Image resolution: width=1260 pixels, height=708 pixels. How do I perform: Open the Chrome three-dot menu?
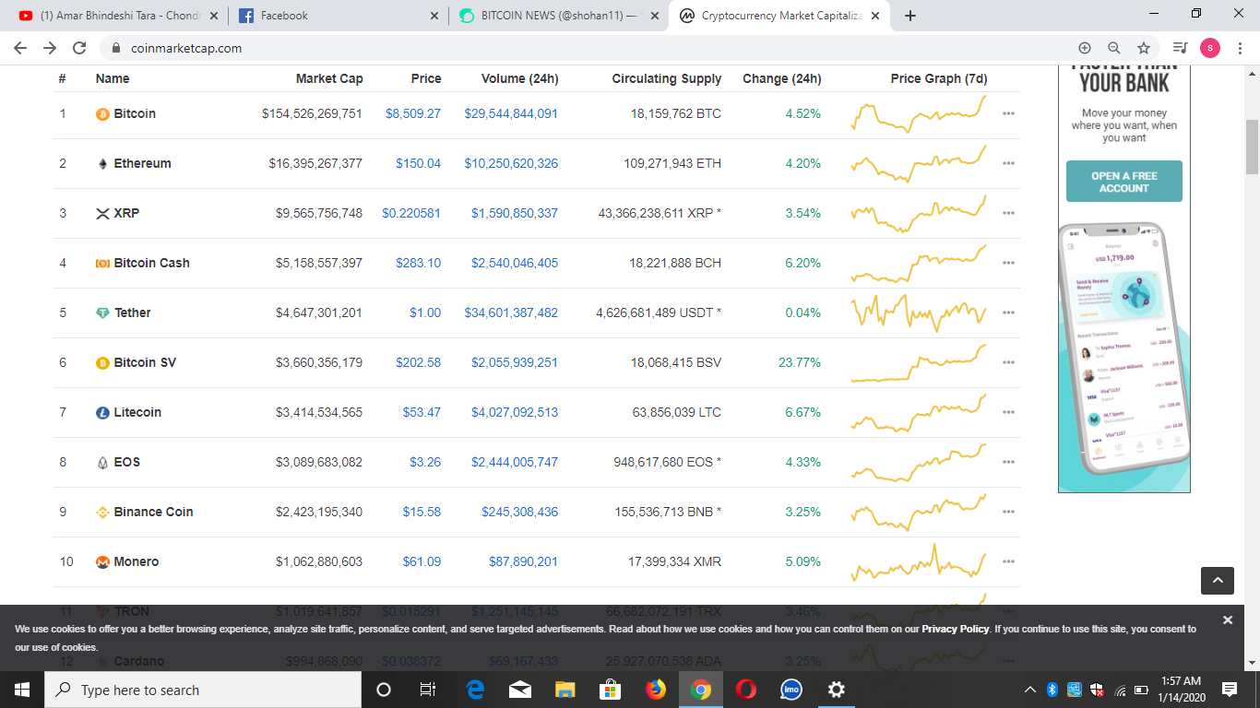point(1241,48)
